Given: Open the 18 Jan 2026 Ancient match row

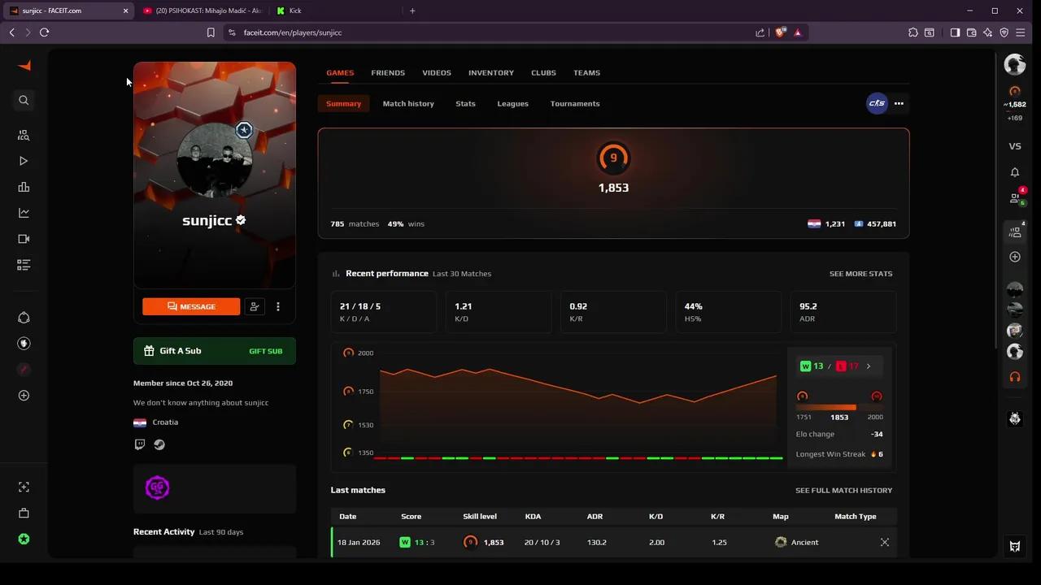Looking at the screenshot, I should (614, 542).
